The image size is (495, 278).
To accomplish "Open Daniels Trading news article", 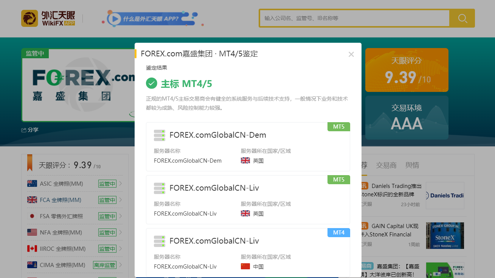I will [x=391, y=190].
